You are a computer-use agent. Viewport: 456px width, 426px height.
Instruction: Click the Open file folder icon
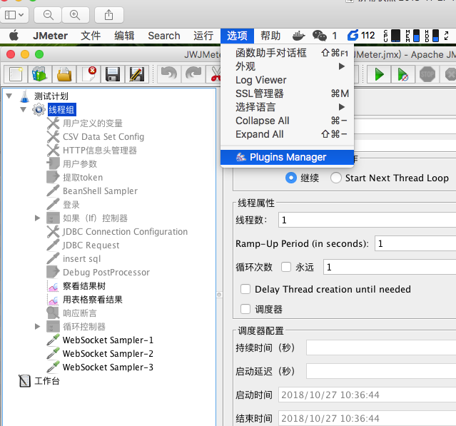(x=64, y=74)
